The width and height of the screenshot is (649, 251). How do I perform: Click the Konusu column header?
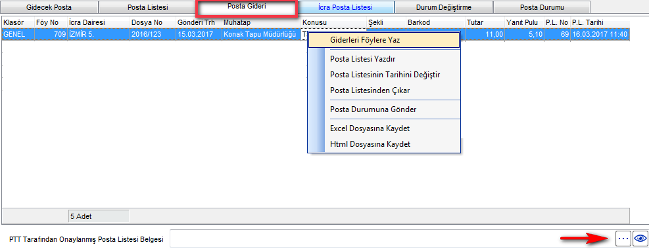point(333,23)
